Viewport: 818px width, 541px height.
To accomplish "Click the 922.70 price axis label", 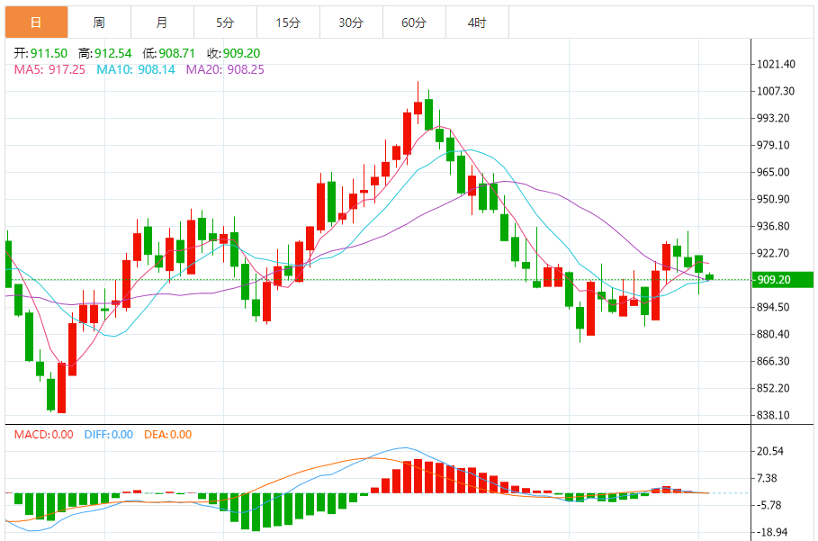I will (773, 253).
